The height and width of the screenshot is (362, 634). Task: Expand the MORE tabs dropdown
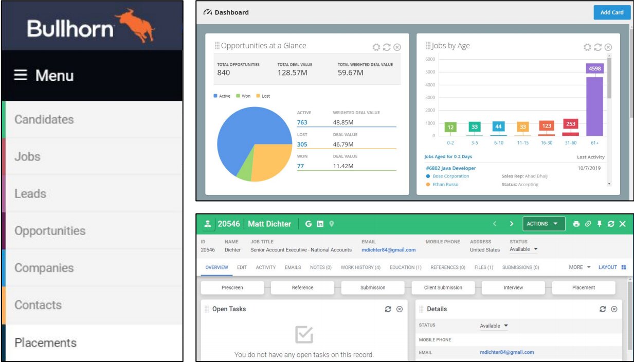coord(579,267)
